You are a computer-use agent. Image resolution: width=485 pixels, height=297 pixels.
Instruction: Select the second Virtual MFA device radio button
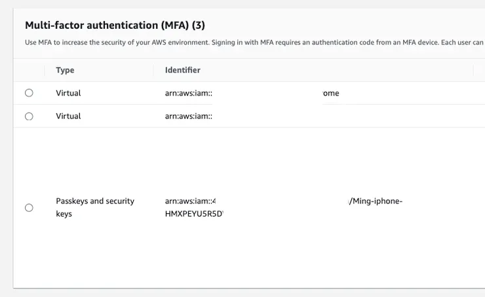pyautogui.click(x=29, y=116)
